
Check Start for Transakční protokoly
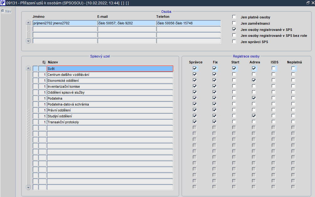pos(234,122)
